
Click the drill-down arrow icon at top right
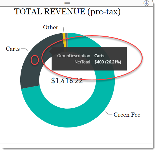(146, 3)
